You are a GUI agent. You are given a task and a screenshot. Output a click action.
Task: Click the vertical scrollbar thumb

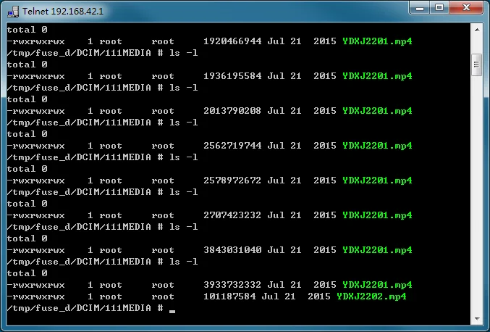[x=476, y=65]
